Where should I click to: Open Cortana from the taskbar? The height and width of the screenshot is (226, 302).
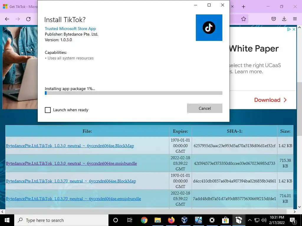click(115, 220)
